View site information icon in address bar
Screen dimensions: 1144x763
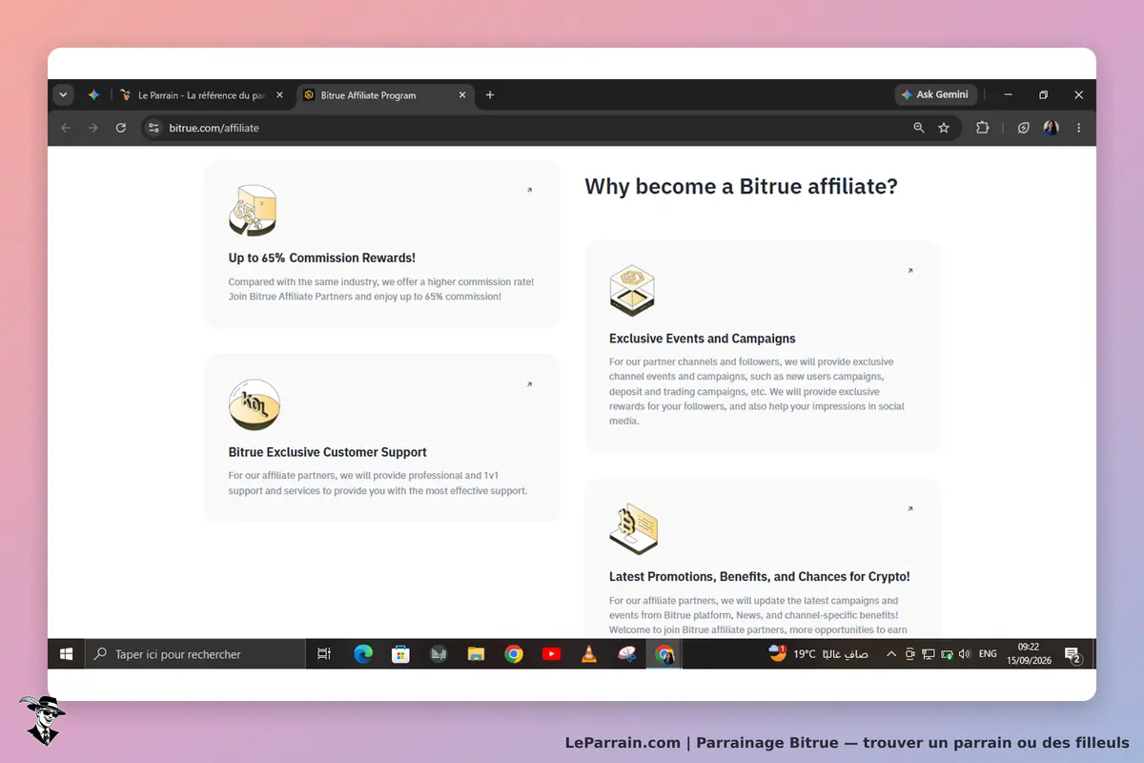click(154, 128)
